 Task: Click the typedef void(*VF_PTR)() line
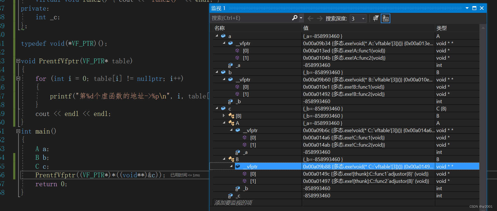64,43
